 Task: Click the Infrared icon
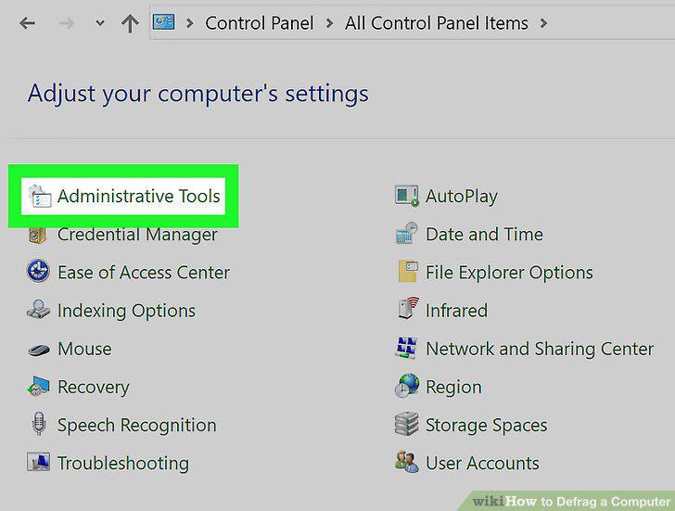pos(408,308)
